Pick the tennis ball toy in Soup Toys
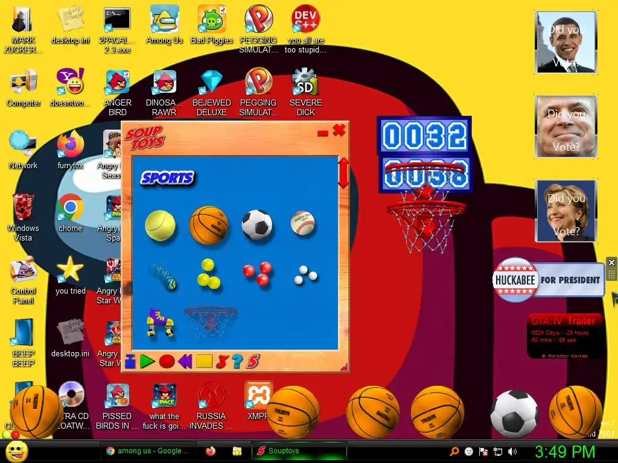 [x=160, y=225]
